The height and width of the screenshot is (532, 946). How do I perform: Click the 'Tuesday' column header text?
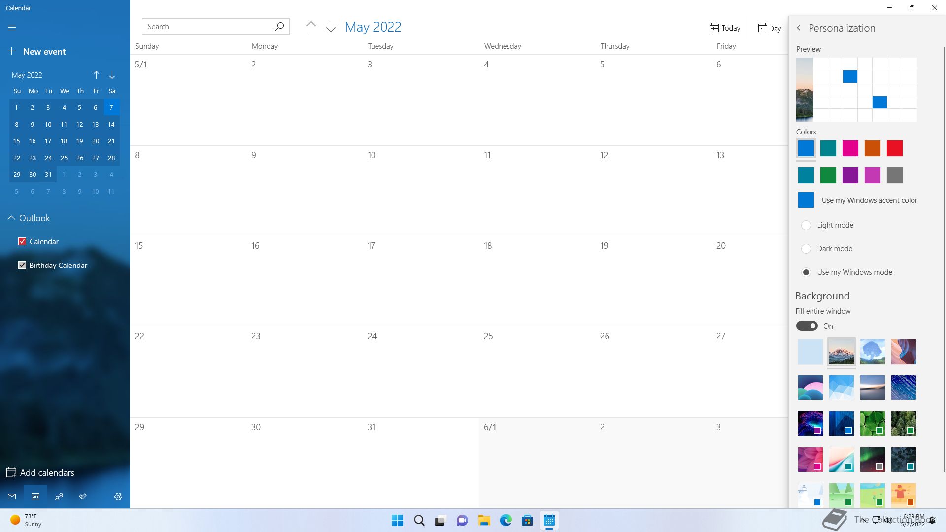coord(380,46)
